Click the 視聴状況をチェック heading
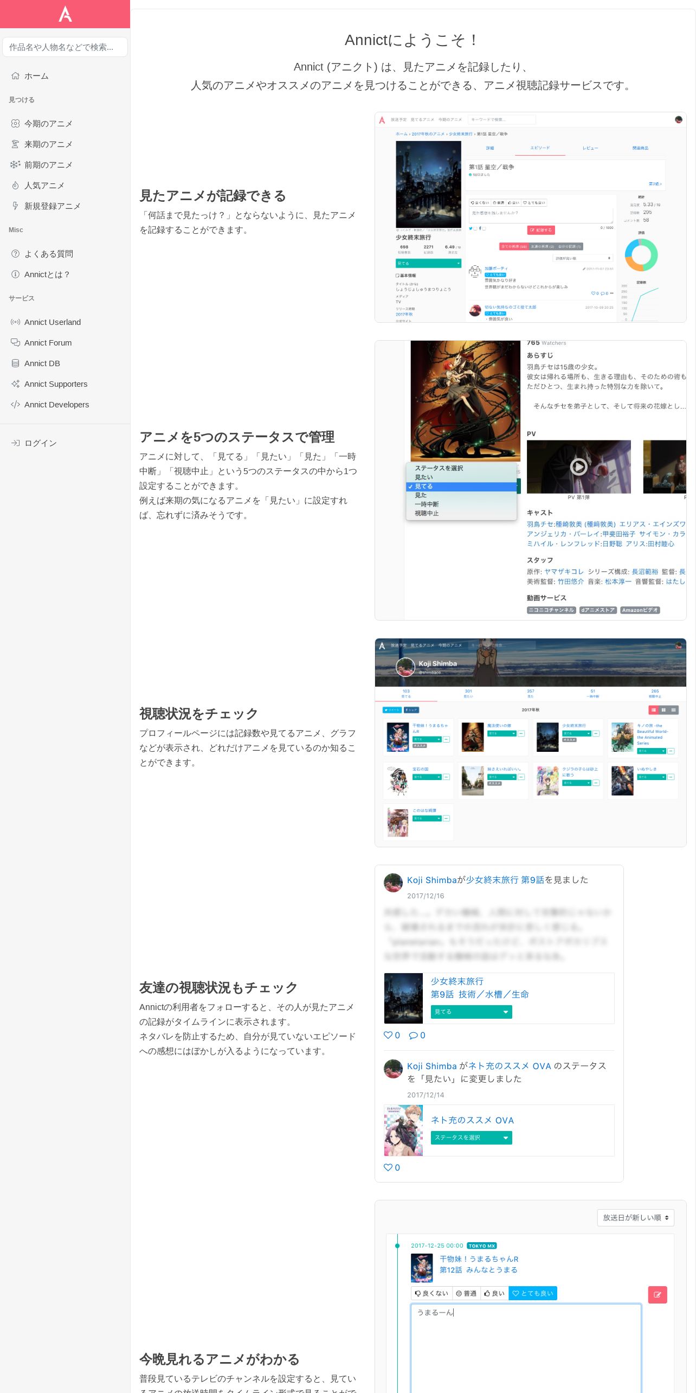Viewport: 696px width, 1393px height. pyautogui.click(x=198, y=714)
